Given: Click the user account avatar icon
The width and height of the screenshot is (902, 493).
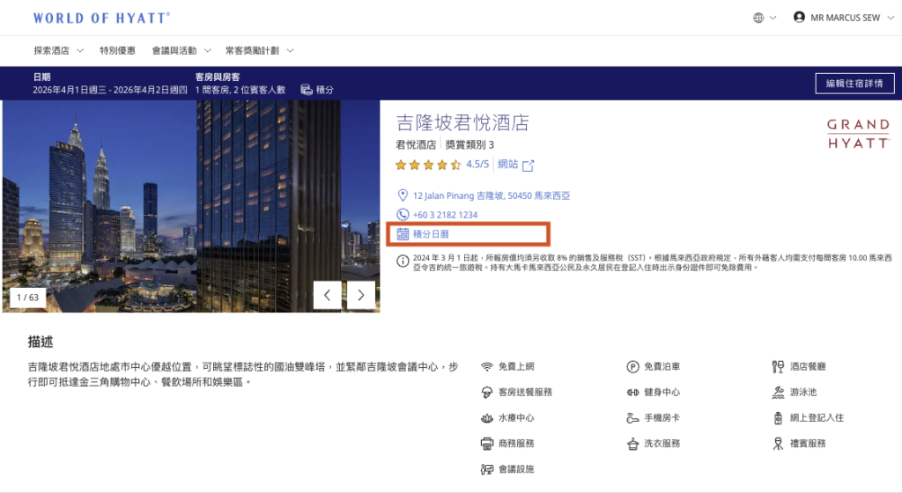Looking at the screenshot, I should [x=799, y=18].
